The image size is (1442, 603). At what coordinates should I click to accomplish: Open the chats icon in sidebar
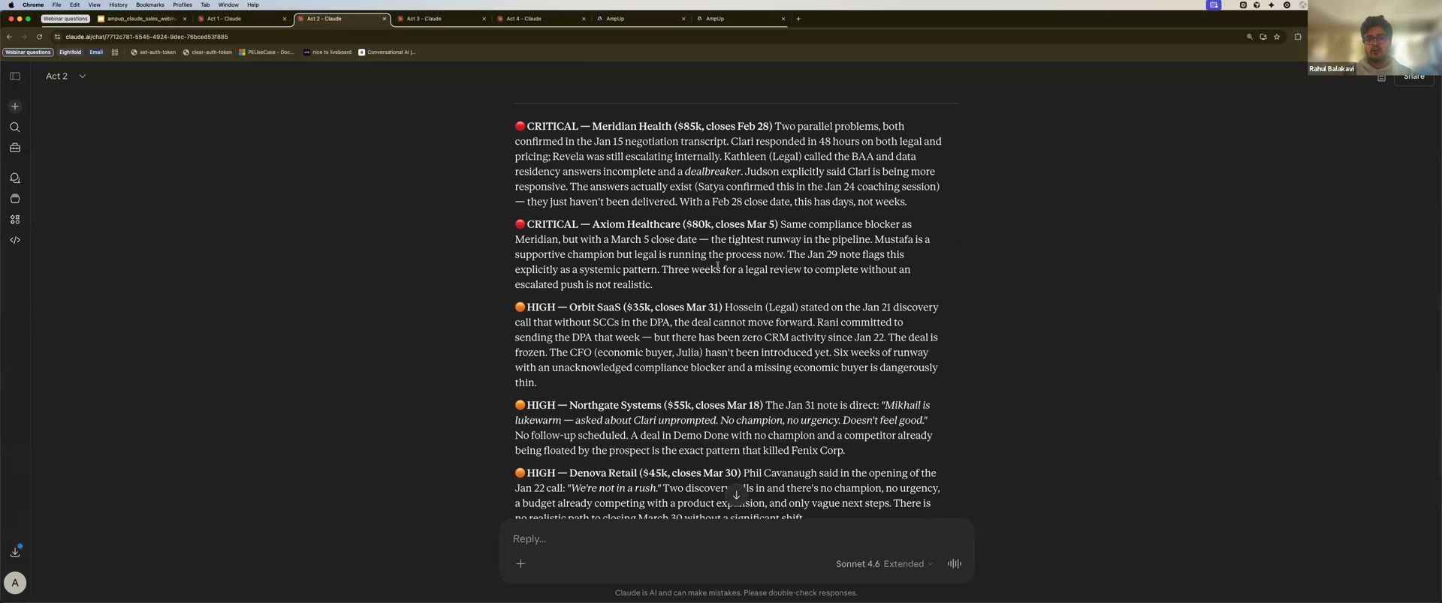coord(15,178)
